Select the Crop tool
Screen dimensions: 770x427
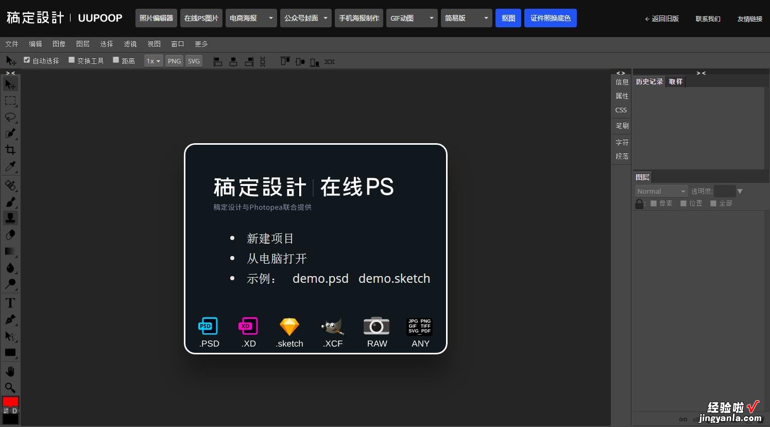pos(10,150)
